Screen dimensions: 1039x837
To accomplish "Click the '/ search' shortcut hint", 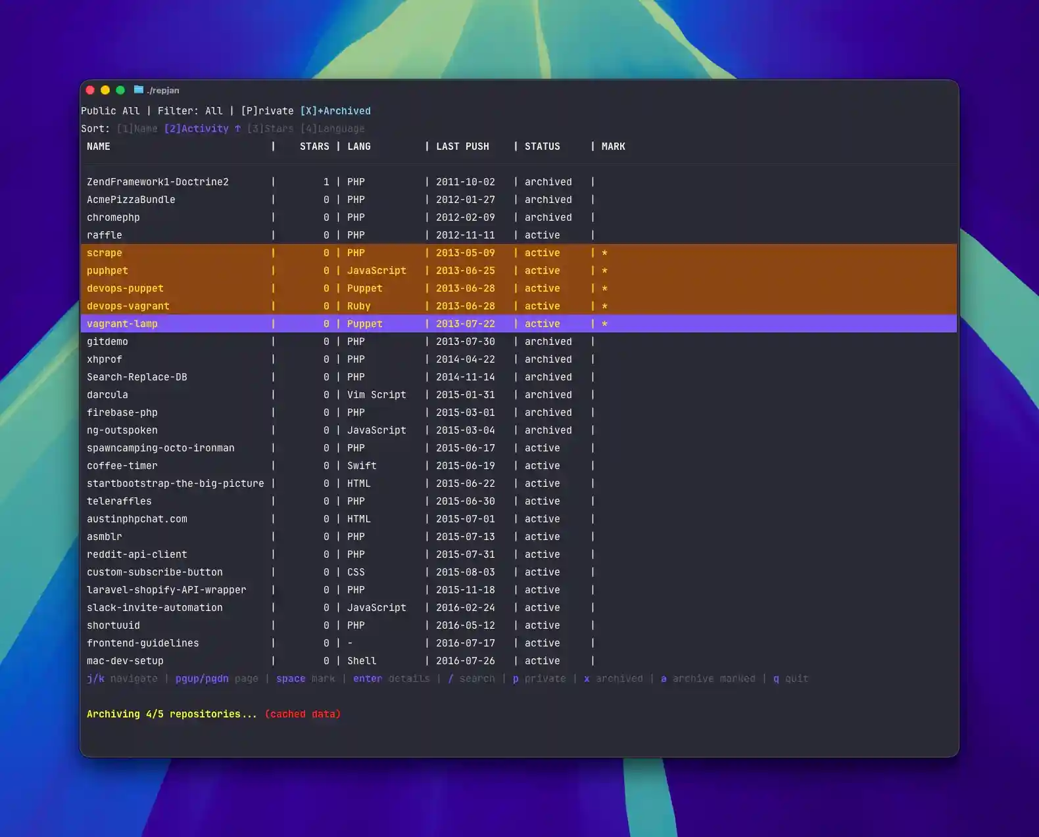I will coord(471,679).
